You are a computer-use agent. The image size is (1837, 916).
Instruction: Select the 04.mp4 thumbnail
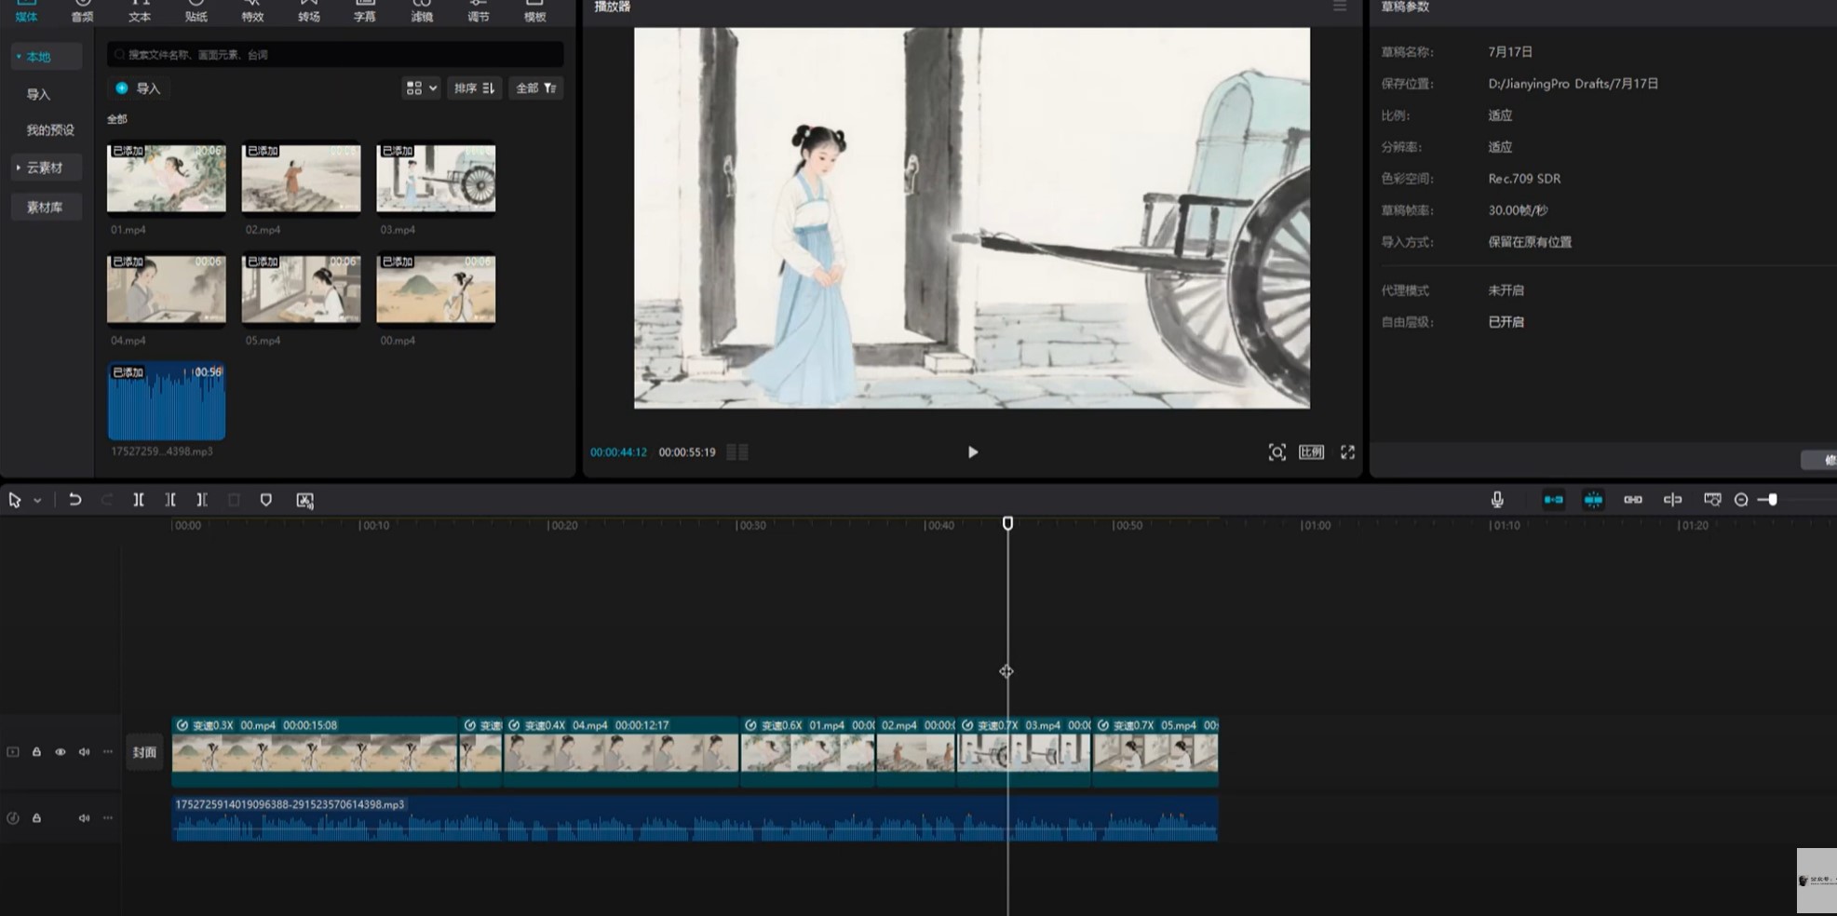tap(167, 290)
